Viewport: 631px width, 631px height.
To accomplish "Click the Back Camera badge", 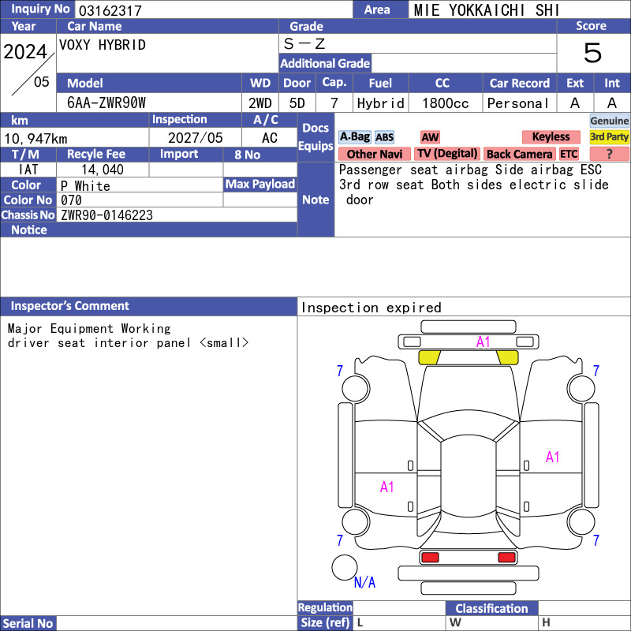I will [x=519, y=154].
